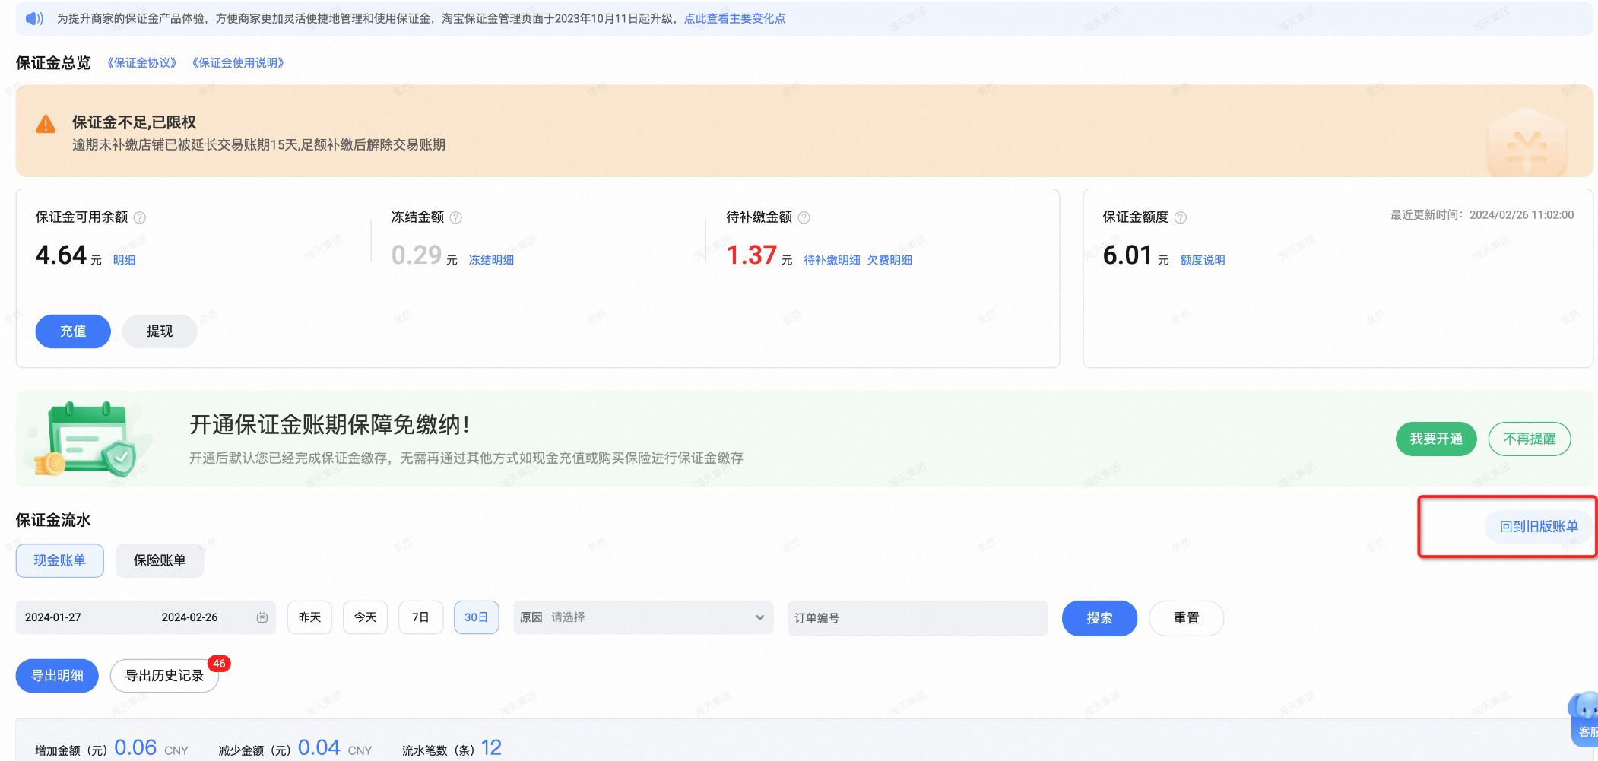Click the 导出明细 button
Screen dimensions: 1598x761
[57, 676]
